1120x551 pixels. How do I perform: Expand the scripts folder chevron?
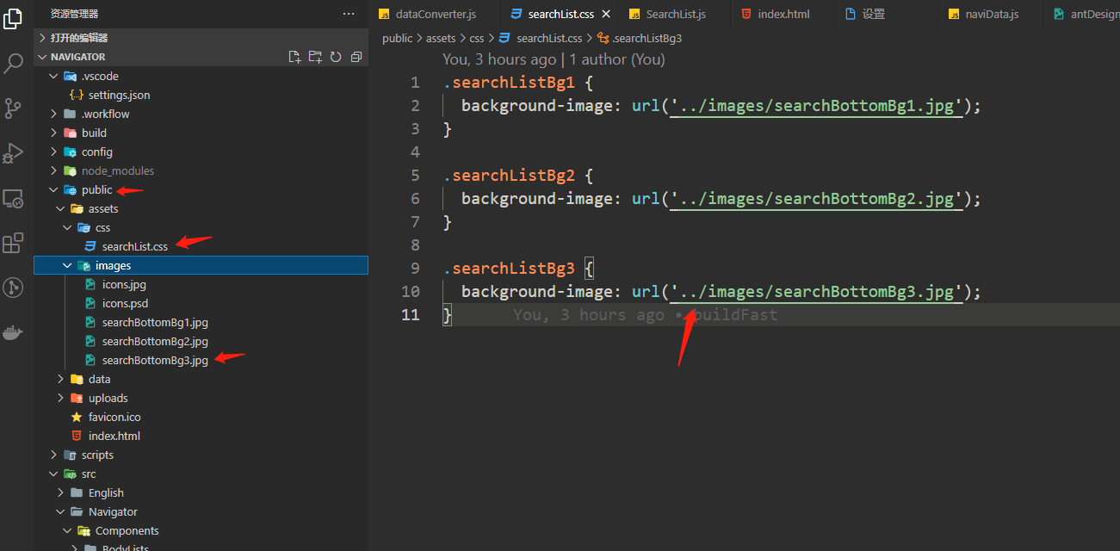point(54,455)
